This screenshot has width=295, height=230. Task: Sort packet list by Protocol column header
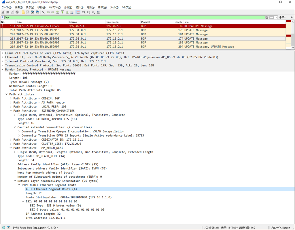coord(157,22)
